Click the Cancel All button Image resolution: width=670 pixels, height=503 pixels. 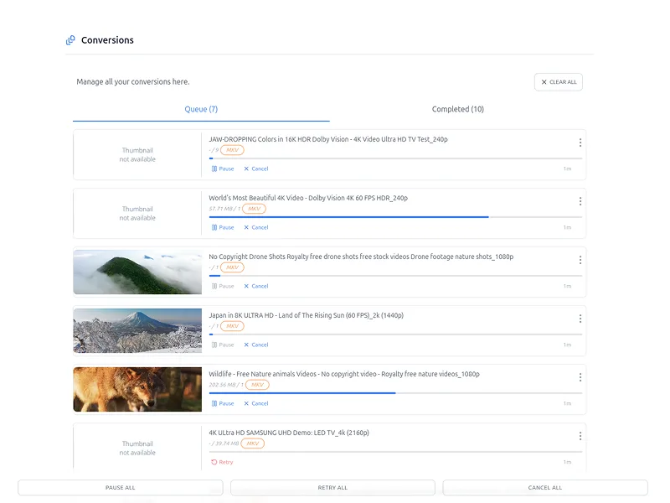(545, 487)
